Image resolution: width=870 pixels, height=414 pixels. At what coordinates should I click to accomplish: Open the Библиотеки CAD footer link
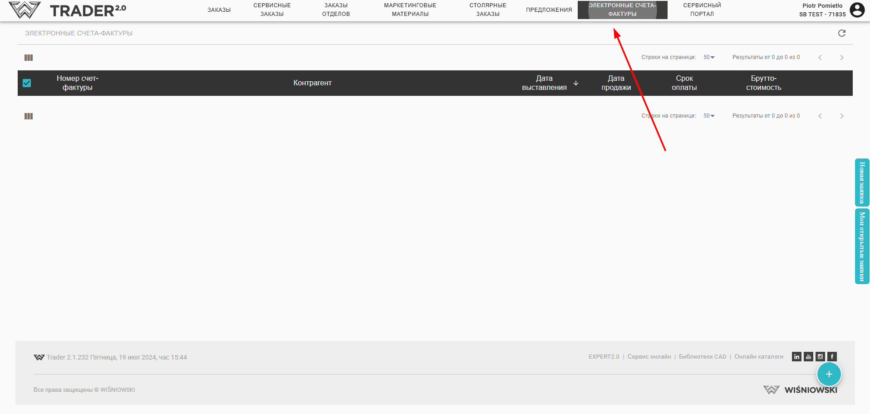(x=702, y=357)
